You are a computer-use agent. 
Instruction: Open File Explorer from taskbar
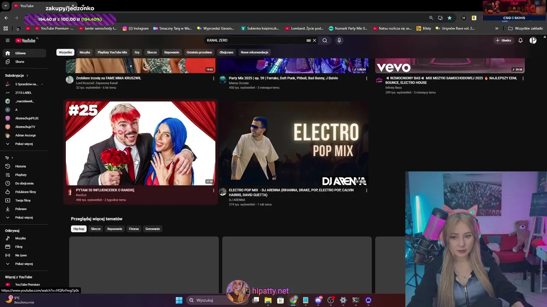[x=268, y=300]
